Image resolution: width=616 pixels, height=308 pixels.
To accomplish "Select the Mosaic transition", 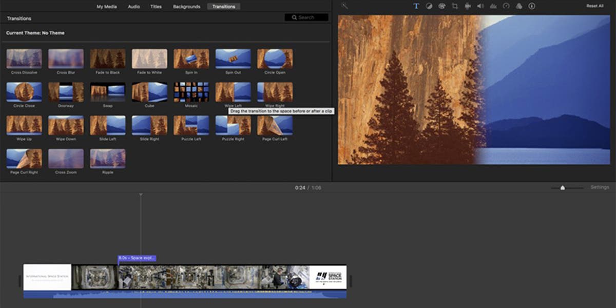I will tap(191, 95).
